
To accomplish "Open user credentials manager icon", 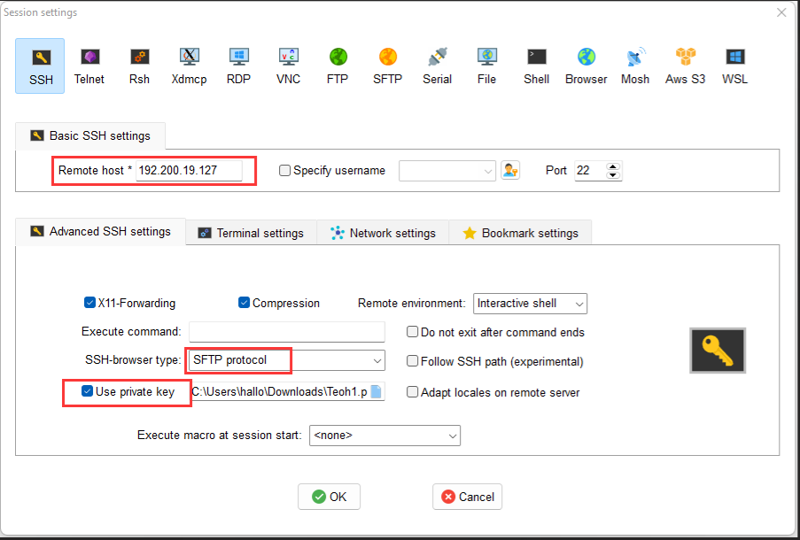I will (x=510, y=170).
